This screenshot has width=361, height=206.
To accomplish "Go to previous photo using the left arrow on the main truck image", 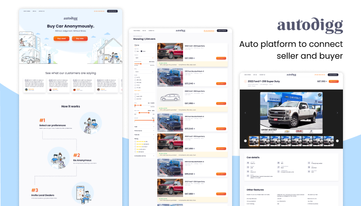I will (x=245, y=113).
